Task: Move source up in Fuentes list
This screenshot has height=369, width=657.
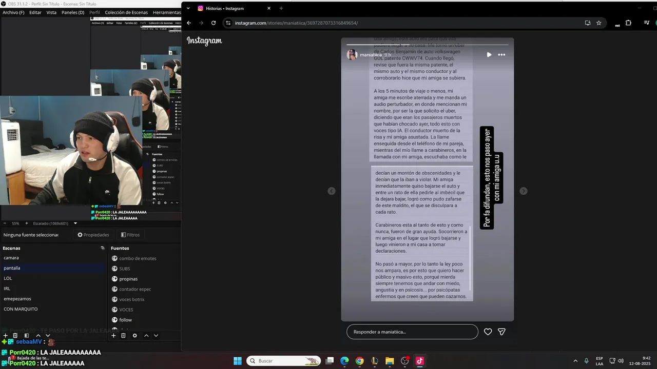Action: pos(146,336)
